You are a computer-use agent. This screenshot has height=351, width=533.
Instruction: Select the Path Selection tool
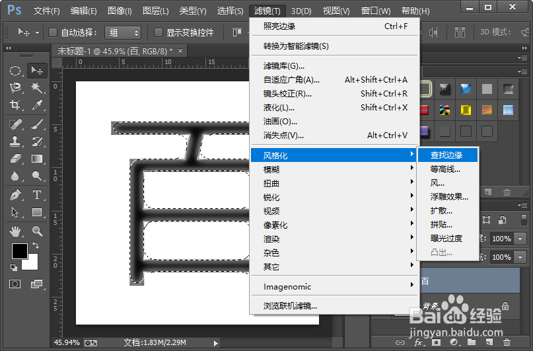(15, 212)
